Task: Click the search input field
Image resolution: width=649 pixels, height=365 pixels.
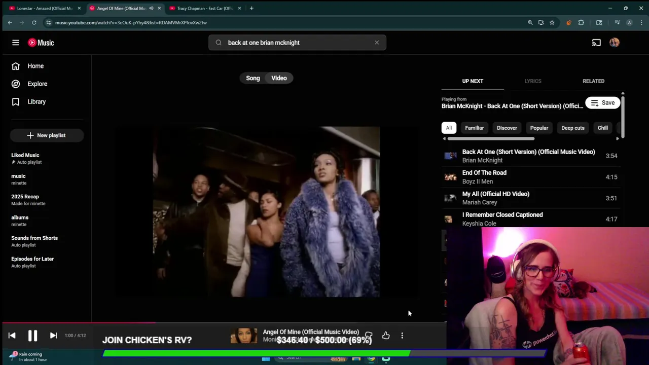Action: [297, 43]
